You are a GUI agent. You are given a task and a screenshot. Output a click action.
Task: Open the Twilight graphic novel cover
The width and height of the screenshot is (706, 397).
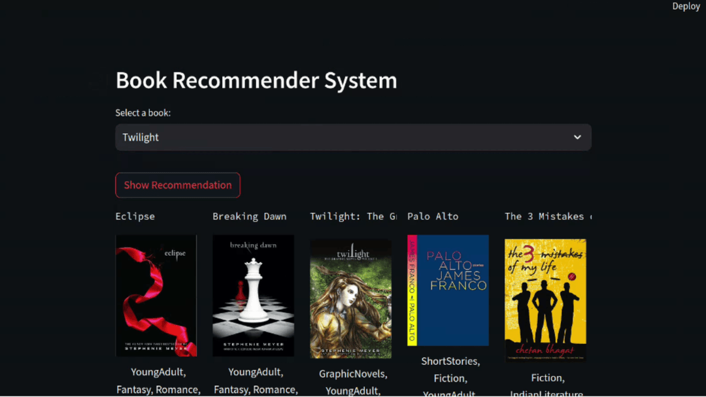tap(350, 298)
